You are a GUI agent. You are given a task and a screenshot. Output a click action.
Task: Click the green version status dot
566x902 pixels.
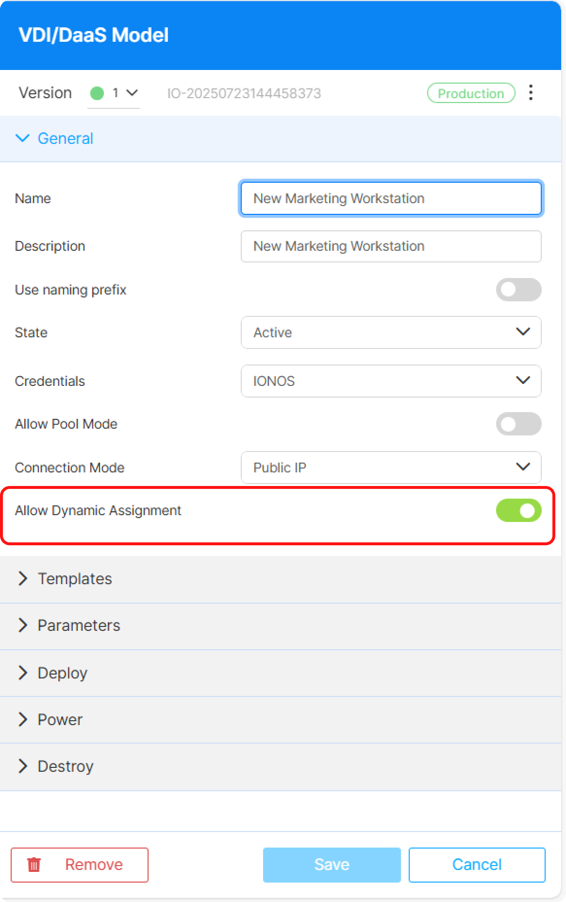[97, 93]
